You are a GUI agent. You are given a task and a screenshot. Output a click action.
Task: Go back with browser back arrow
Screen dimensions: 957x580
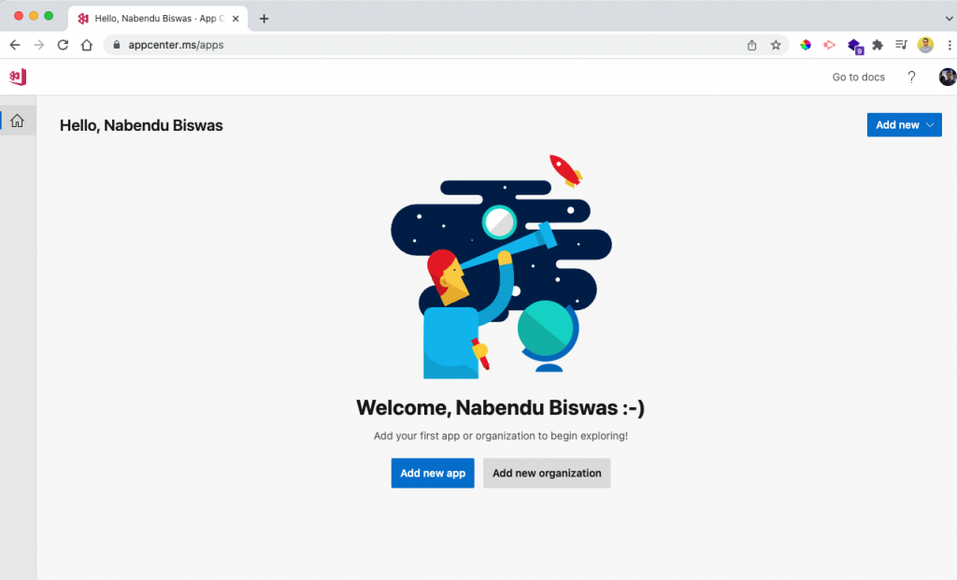15,45
